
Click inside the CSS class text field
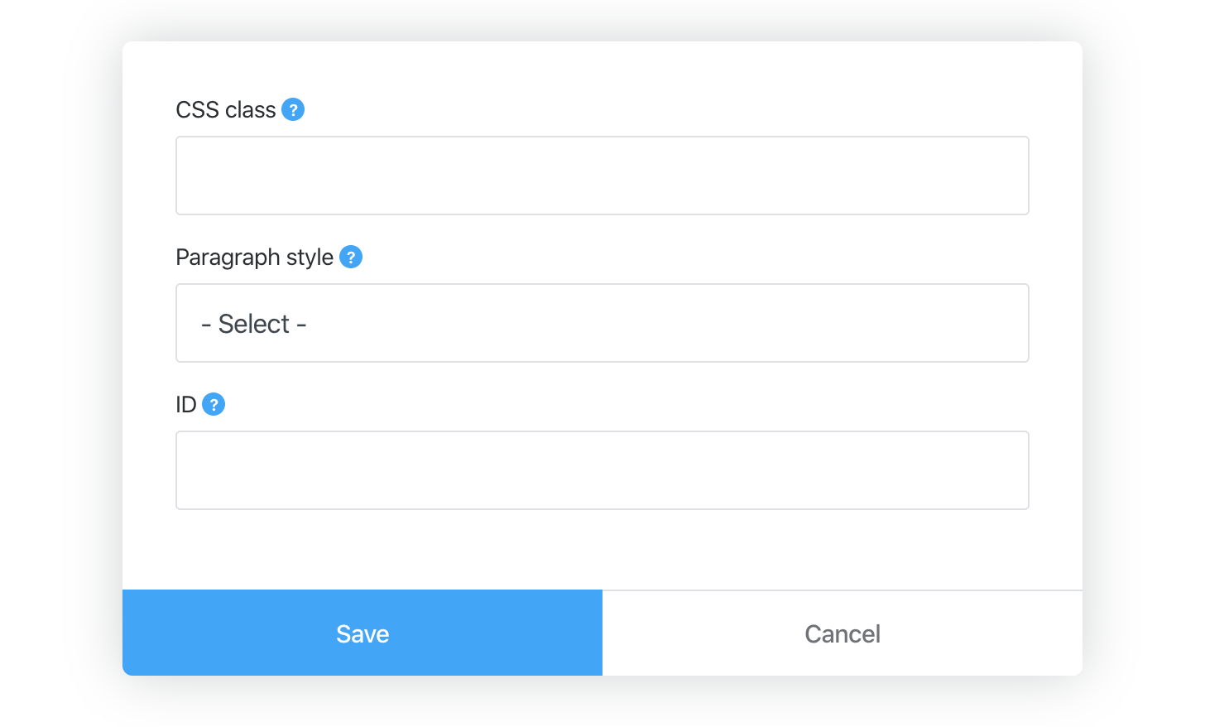(602, 175)
